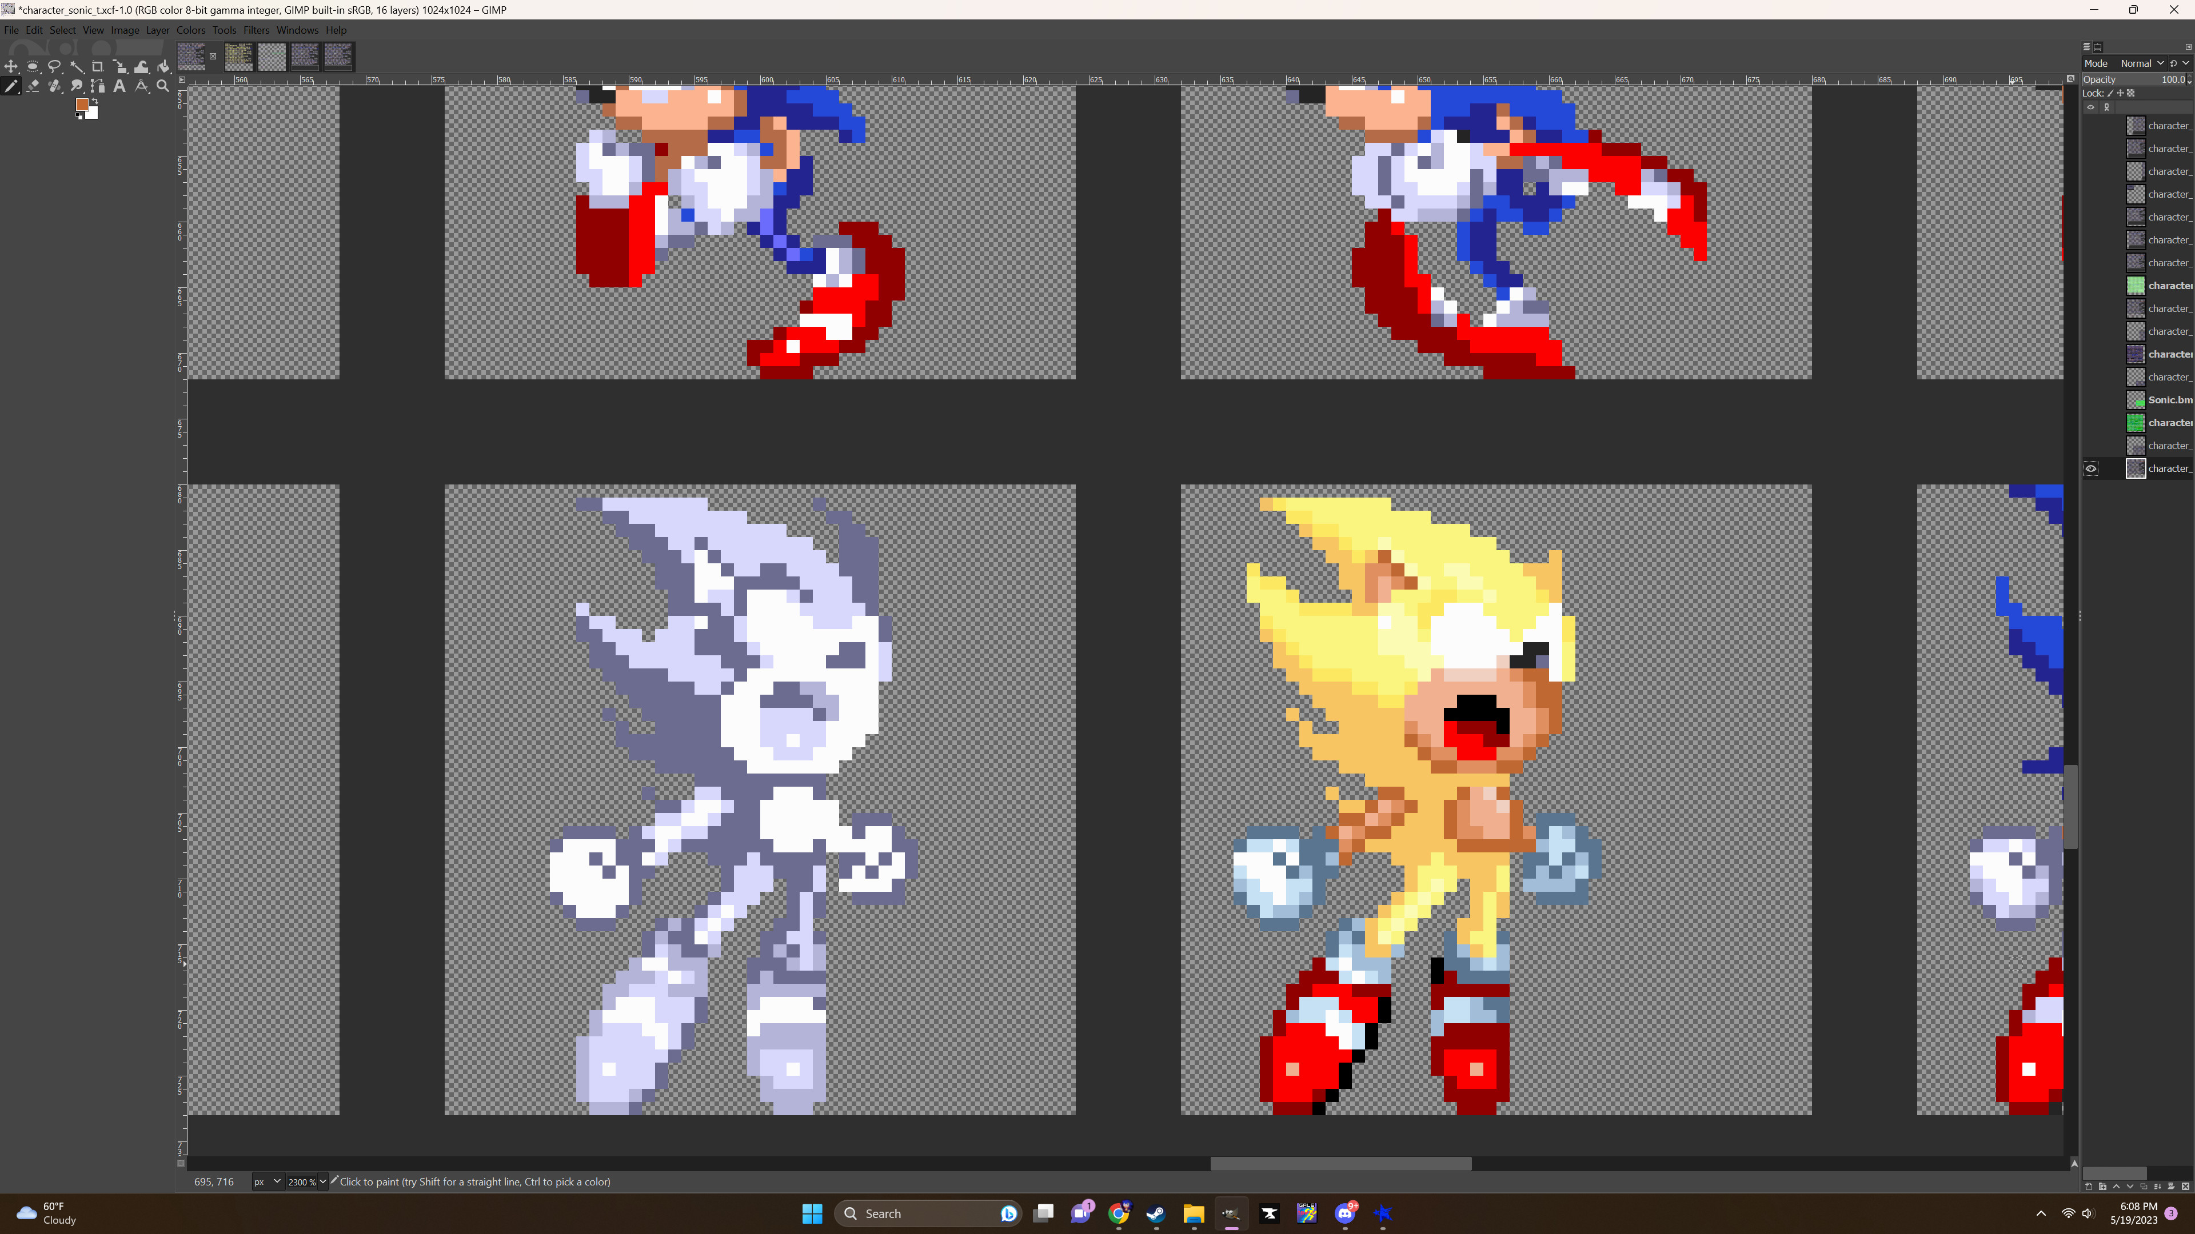
Task: Toggle zoom-on-resize button at ruler corner
Action: pos(2070,79)
